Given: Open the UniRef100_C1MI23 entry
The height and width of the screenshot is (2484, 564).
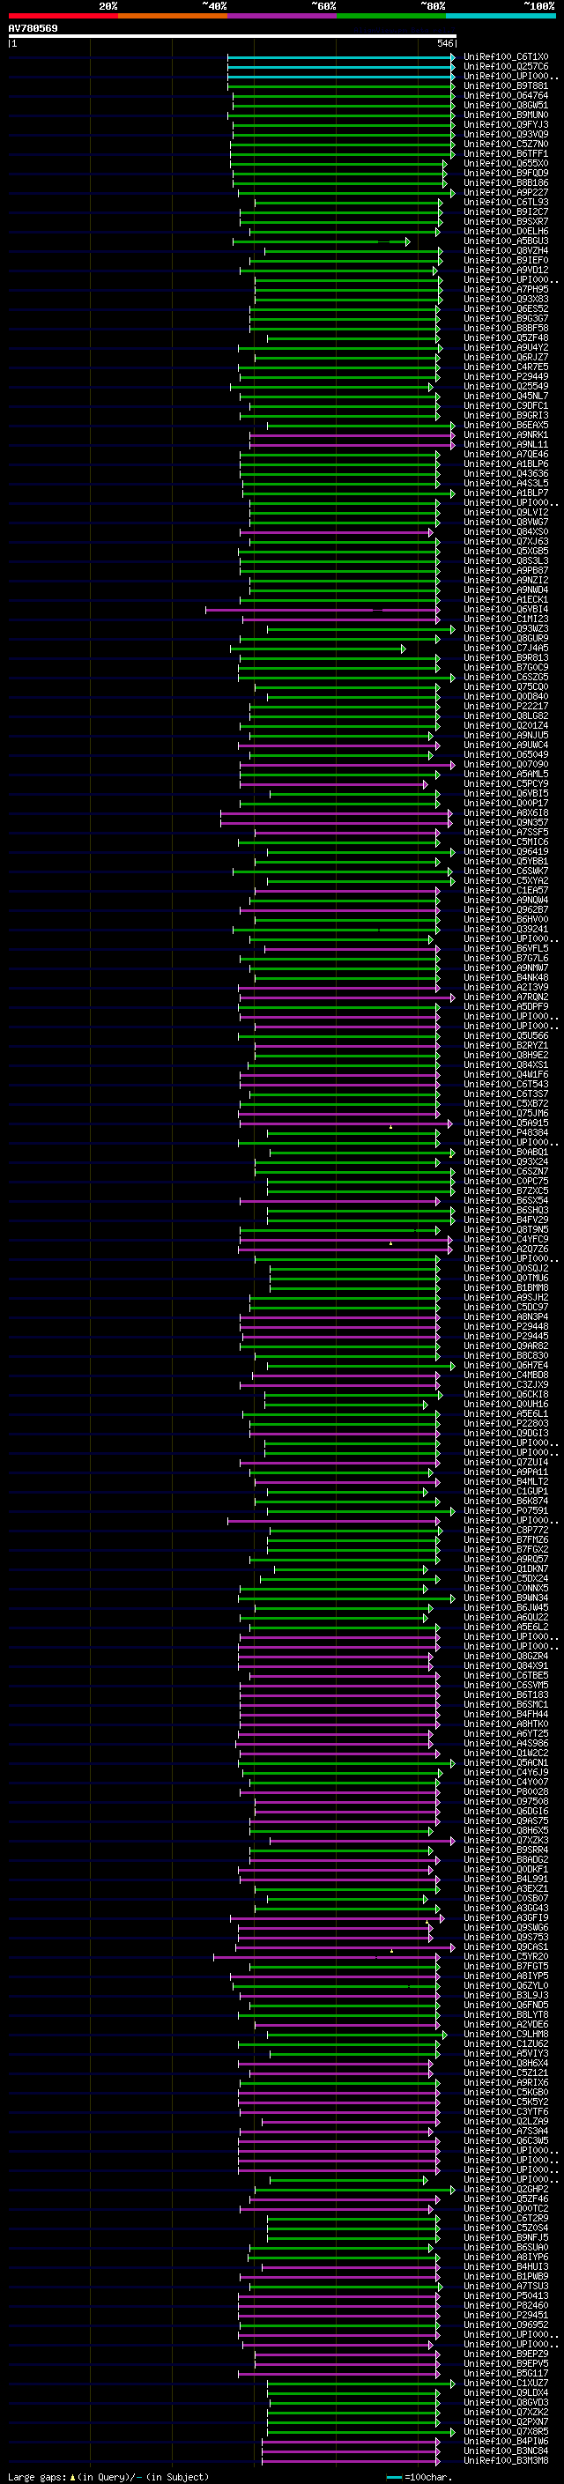Looking at the screenshot, I should tap(506, 619).
